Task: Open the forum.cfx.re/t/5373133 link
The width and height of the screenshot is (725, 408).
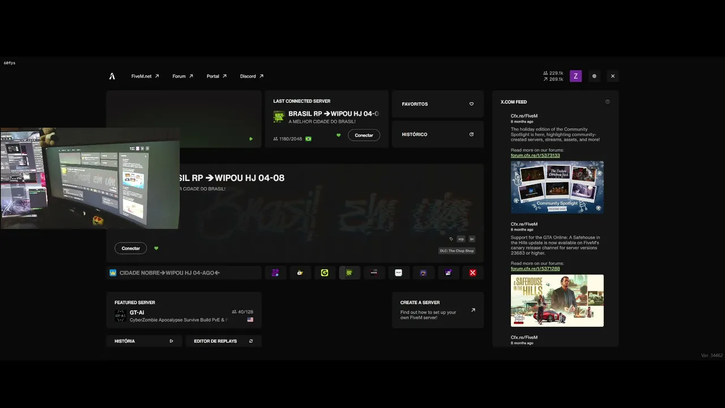Action: point(535,155)
